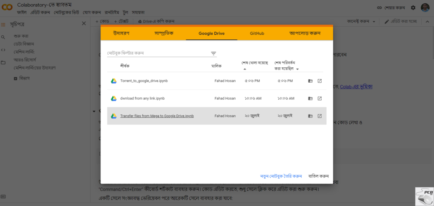434x206 pixels.
Task: Open the table of contents sidebar icon
Action: point(3,24)
